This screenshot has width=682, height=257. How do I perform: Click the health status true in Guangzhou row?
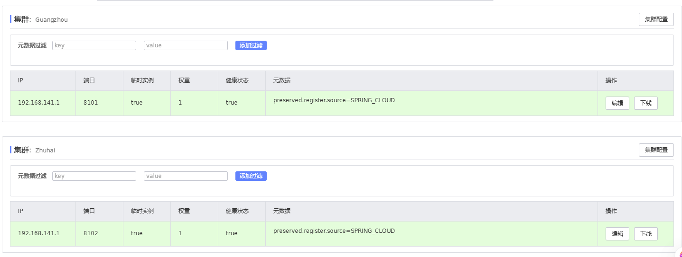[232, 103]
